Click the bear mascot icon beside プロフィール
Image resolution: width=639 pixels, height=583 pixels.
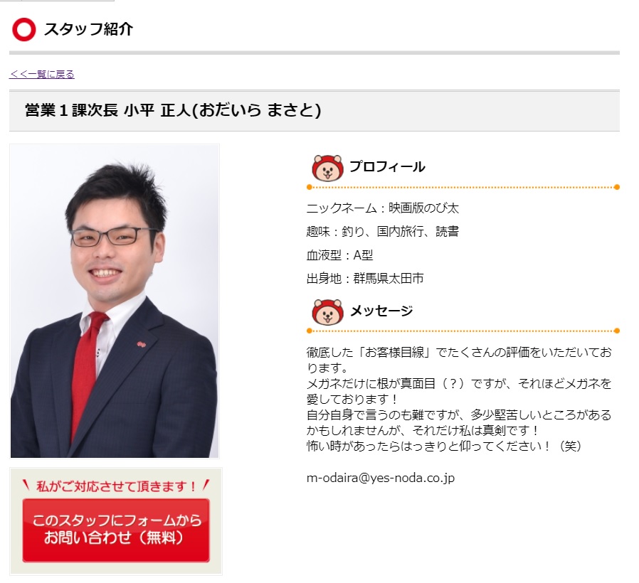tap(327, 168)
